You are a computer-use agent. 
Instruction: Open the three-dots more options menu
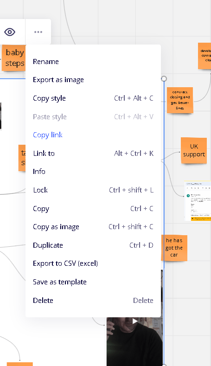[38, 32]
